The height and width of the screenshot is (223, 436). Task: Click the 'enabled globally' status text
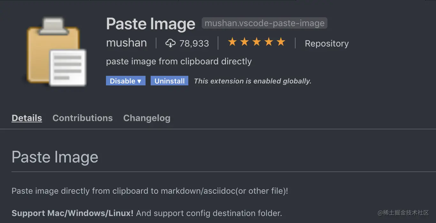[252, 81]
